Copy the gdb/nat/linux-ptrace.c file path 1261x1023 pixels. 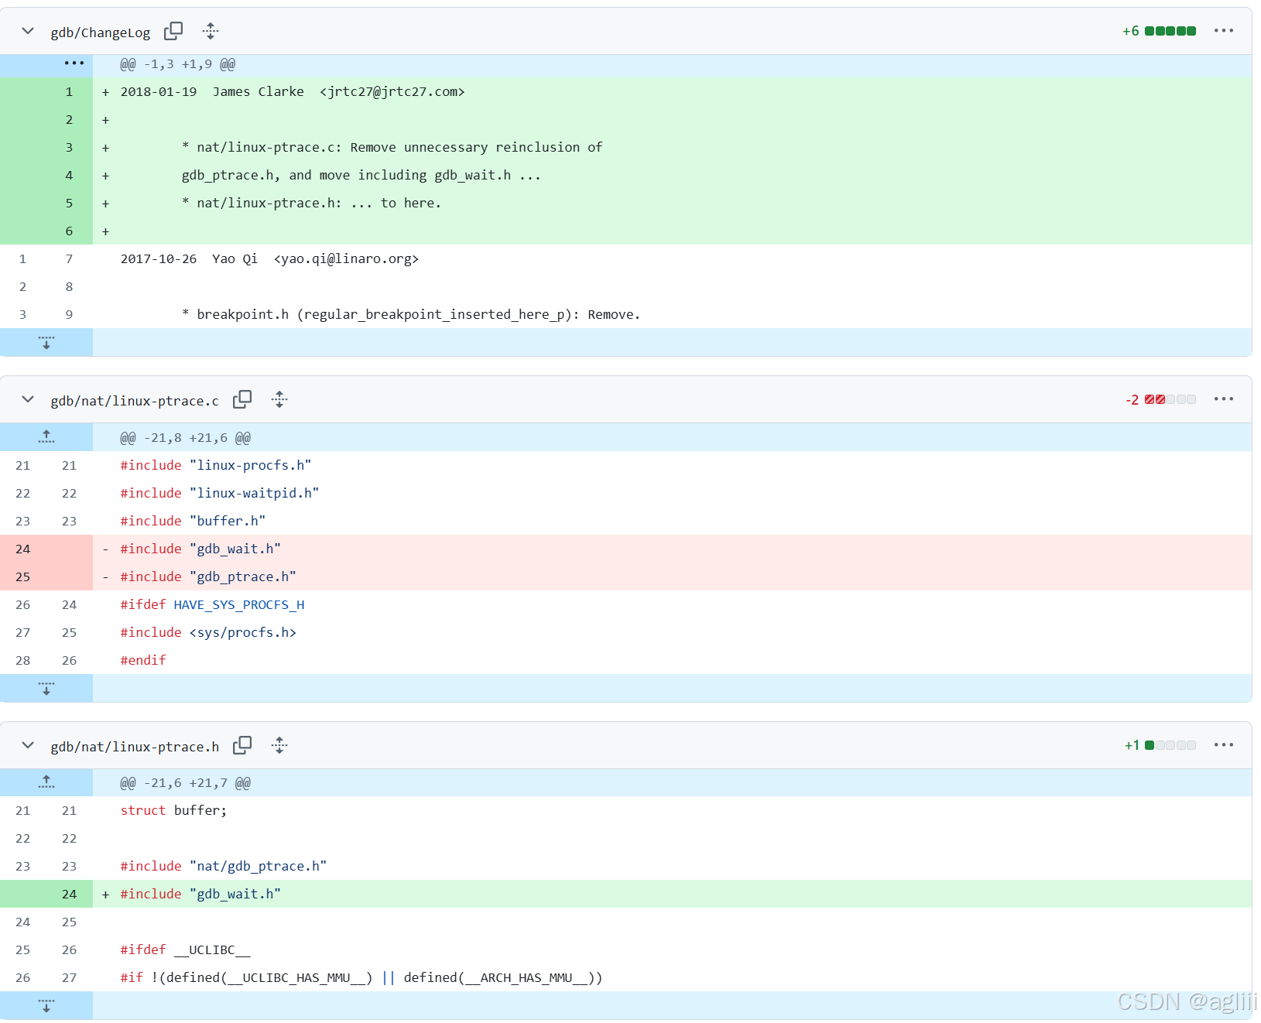click(242, 399)
